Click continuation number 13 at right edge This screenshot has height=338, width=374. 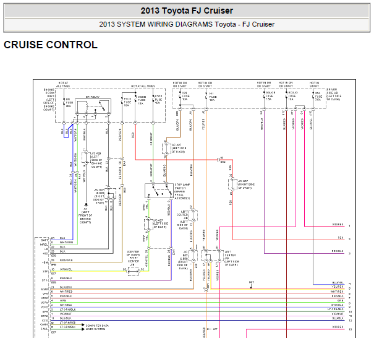350,329
